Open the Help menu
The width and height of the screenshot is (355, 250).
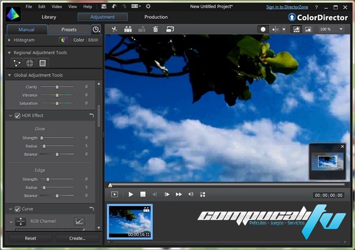(88, 7)
